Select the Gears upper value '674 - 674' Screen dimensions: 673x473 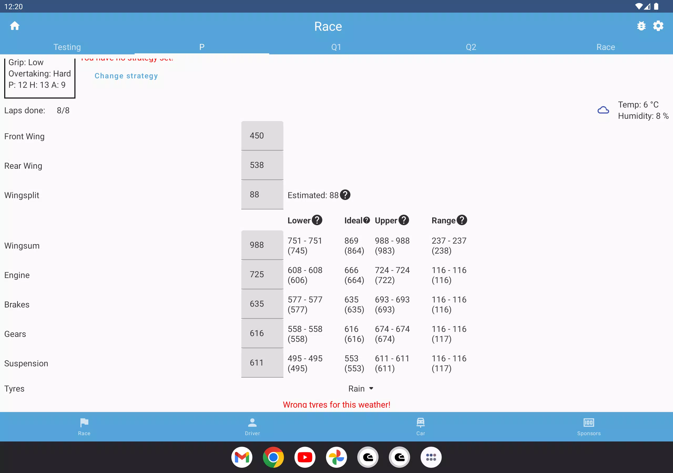click(x=392, y=329)
